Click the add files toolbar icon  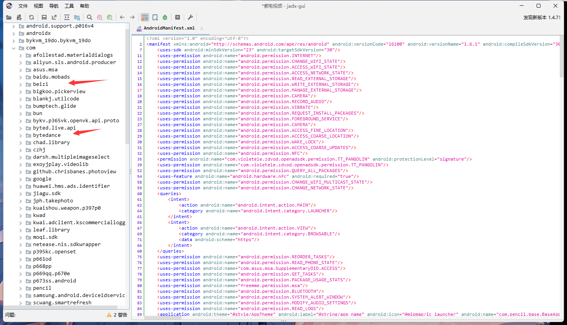[x=19, y=17]
